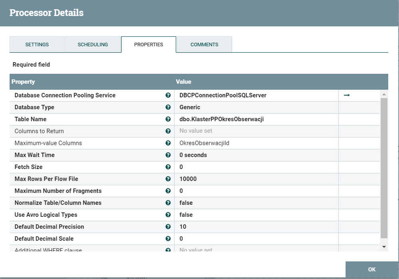Open help for Normalize Table/Column Names

[168, 203]
